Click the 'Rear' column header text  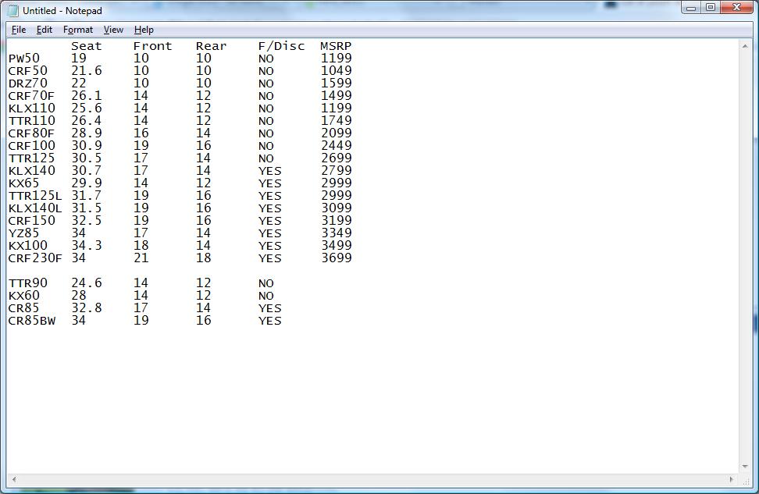[x=211, y=46]
